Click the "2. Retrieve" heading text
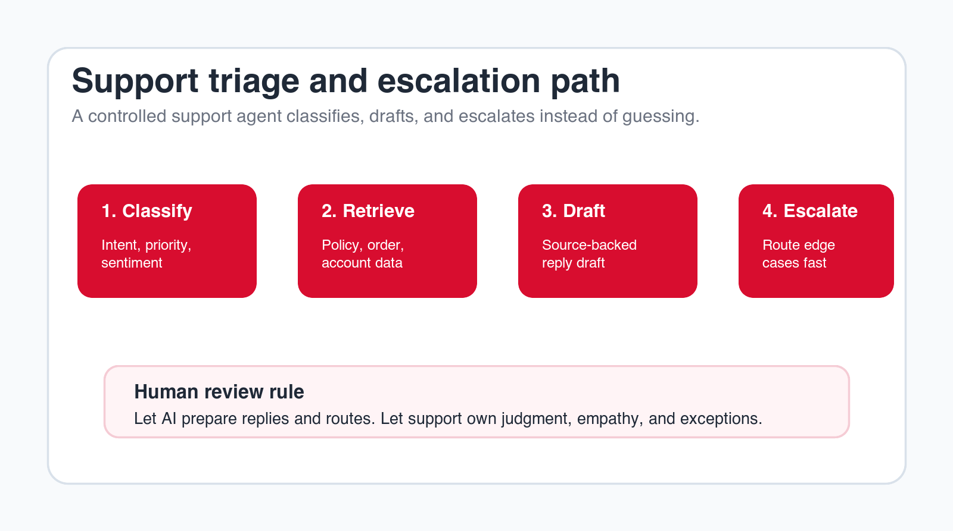Screen dimensions: 953x531 click(x=368, y=211)
